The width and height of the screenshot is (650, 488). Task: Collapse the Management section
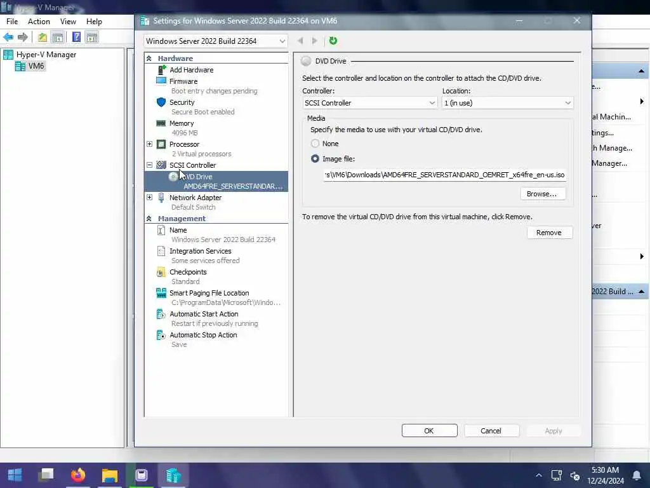pyautogui.click(x=149, y=219)
